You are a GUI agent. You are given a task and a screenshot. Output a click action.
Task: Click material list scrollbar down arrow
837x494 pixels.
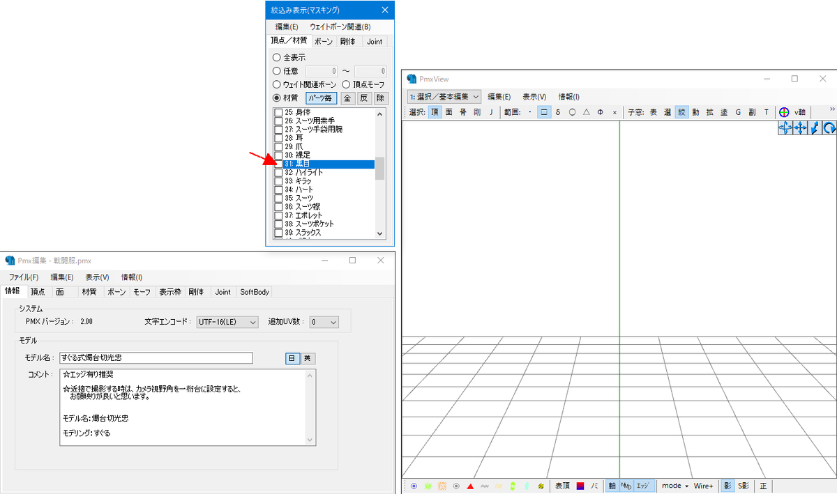click(380, 234)
